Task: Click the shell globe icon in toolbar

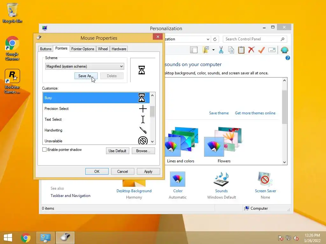Action: click(x=284, y=50)
